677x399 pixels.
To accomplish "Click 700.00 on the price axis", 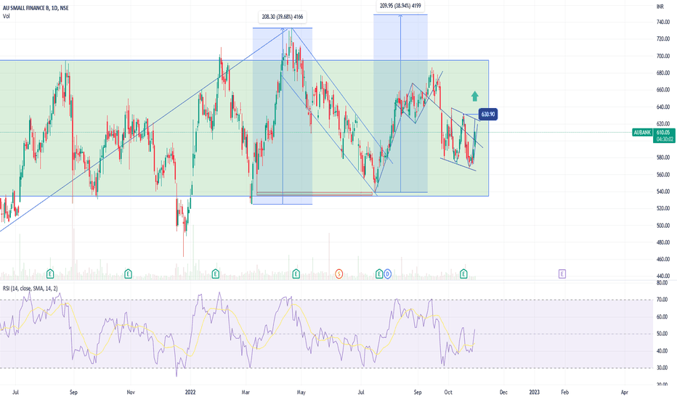I will [x=662, y=56].
